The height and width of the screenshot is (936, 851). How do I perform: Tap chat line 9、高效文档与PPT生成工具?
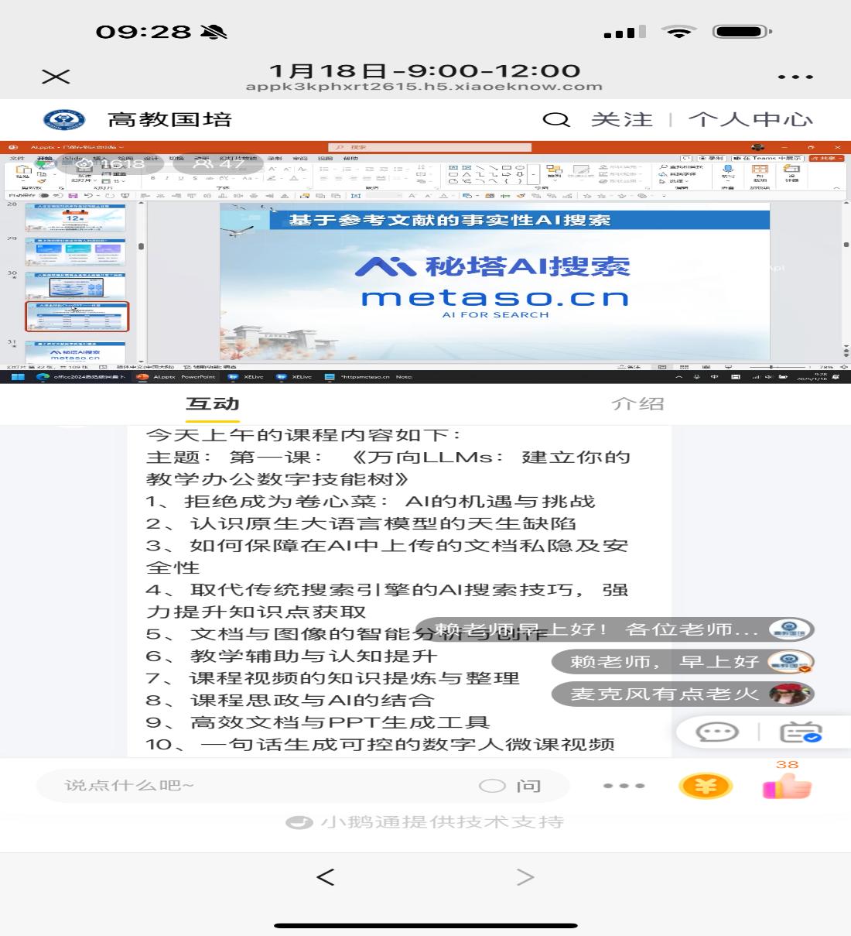[318, 722]
